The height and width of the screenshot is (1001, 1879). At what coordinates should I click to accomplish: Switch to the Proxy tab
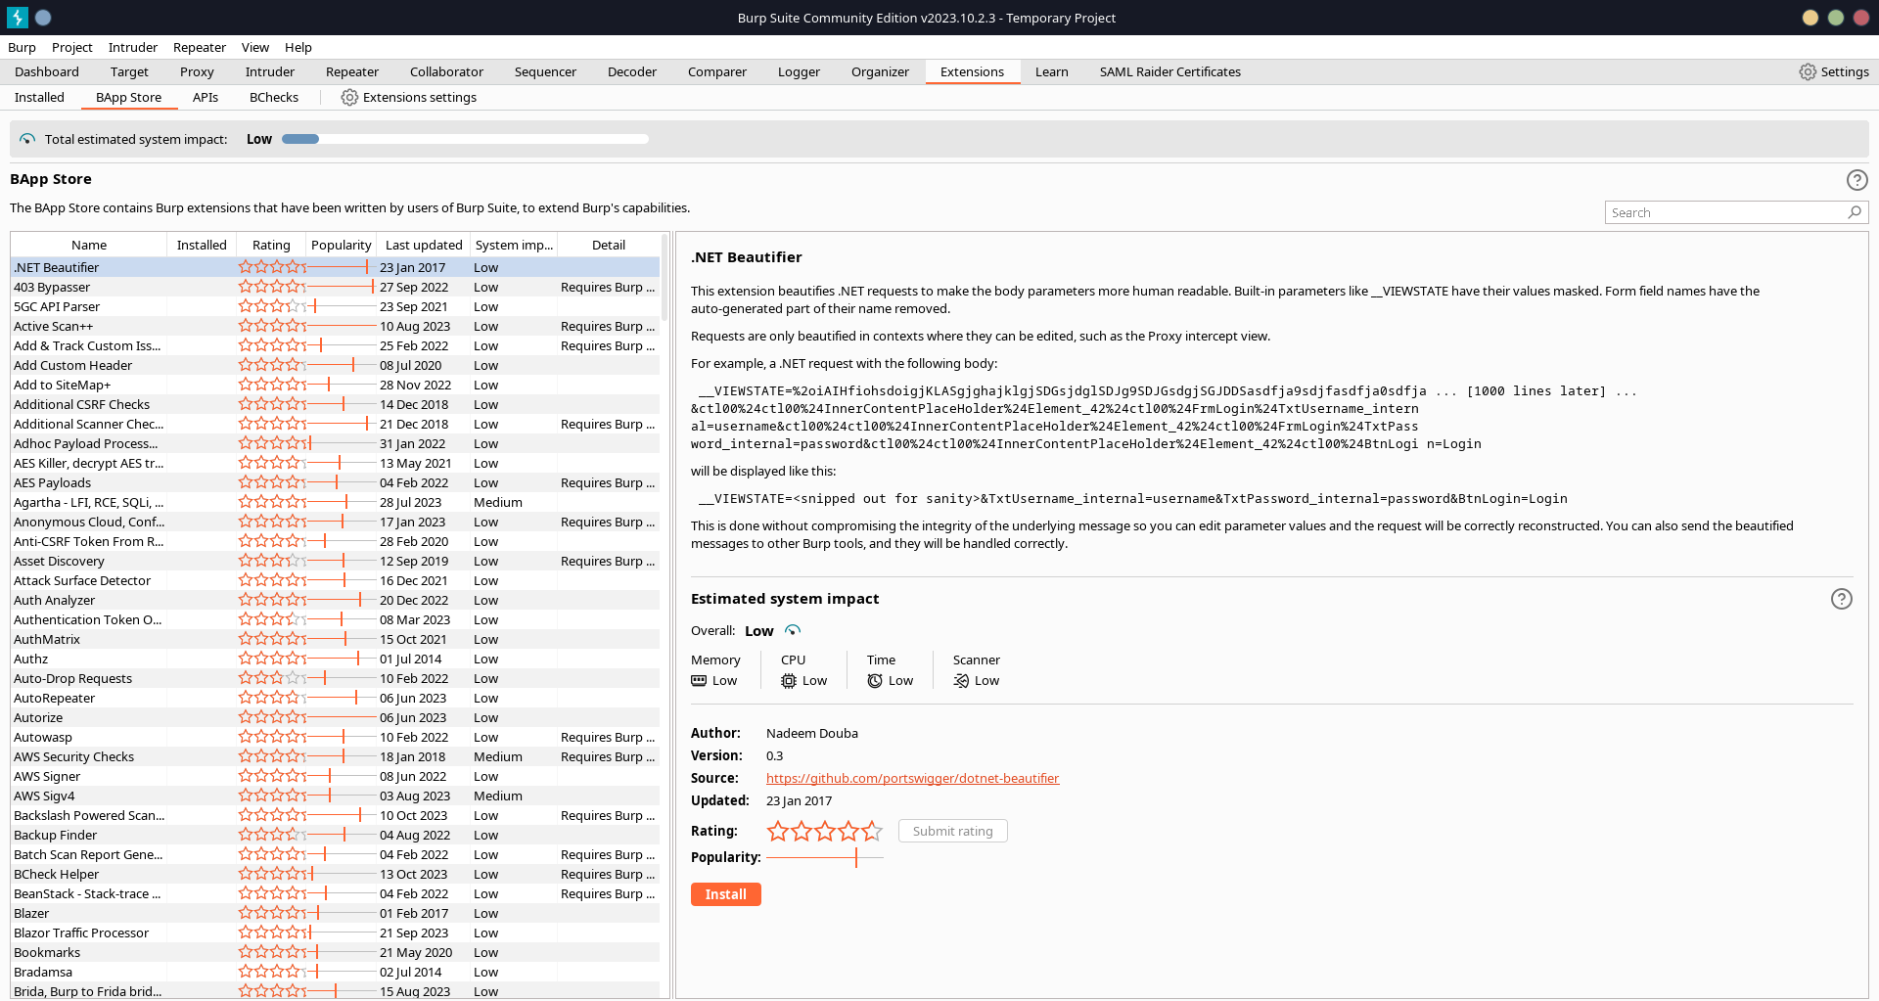tap(197, 71)
